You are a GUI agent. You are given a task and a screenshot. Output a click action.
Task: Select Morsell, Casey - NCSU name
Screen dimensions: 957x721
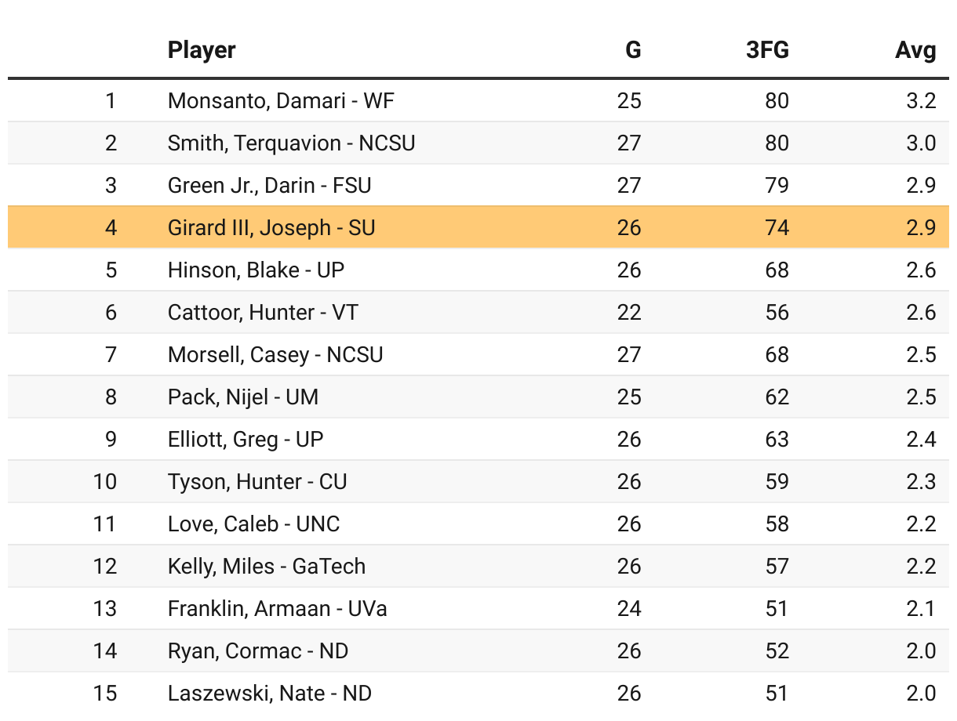tap(275, 355)
